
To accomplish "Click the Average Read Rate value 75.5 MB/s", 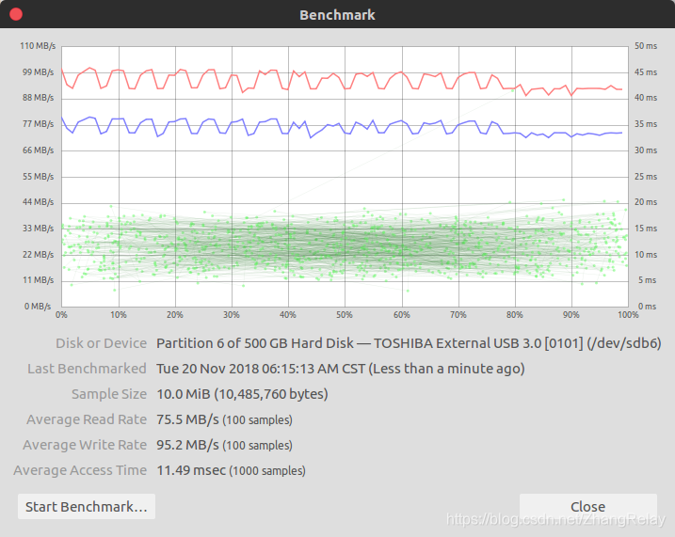I will click(x=224, y=419).
